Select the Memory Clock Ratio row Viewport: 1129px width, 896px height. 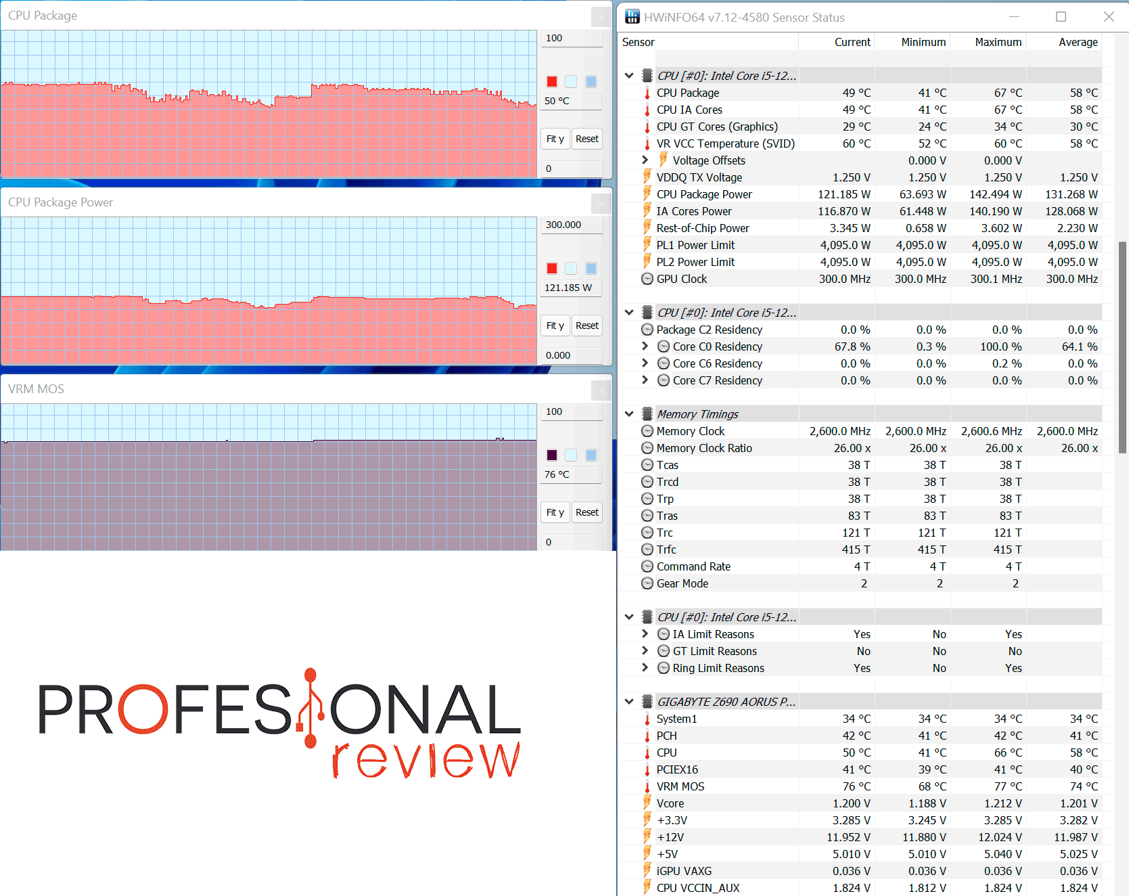pyautogui.click(x=860, y=448)
